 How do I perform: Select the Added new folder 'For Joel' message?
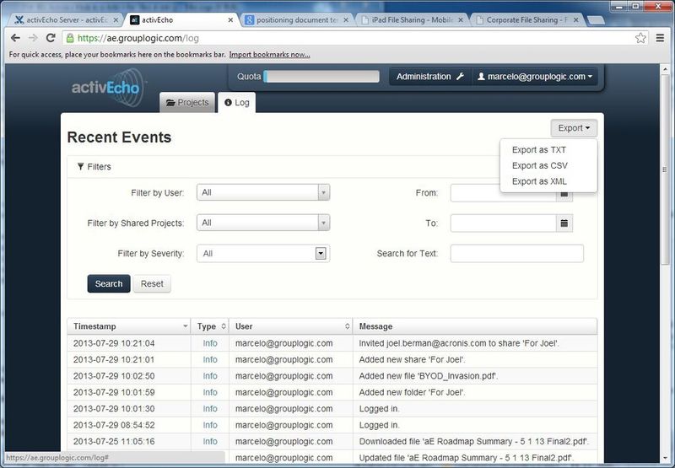point(413,392)
